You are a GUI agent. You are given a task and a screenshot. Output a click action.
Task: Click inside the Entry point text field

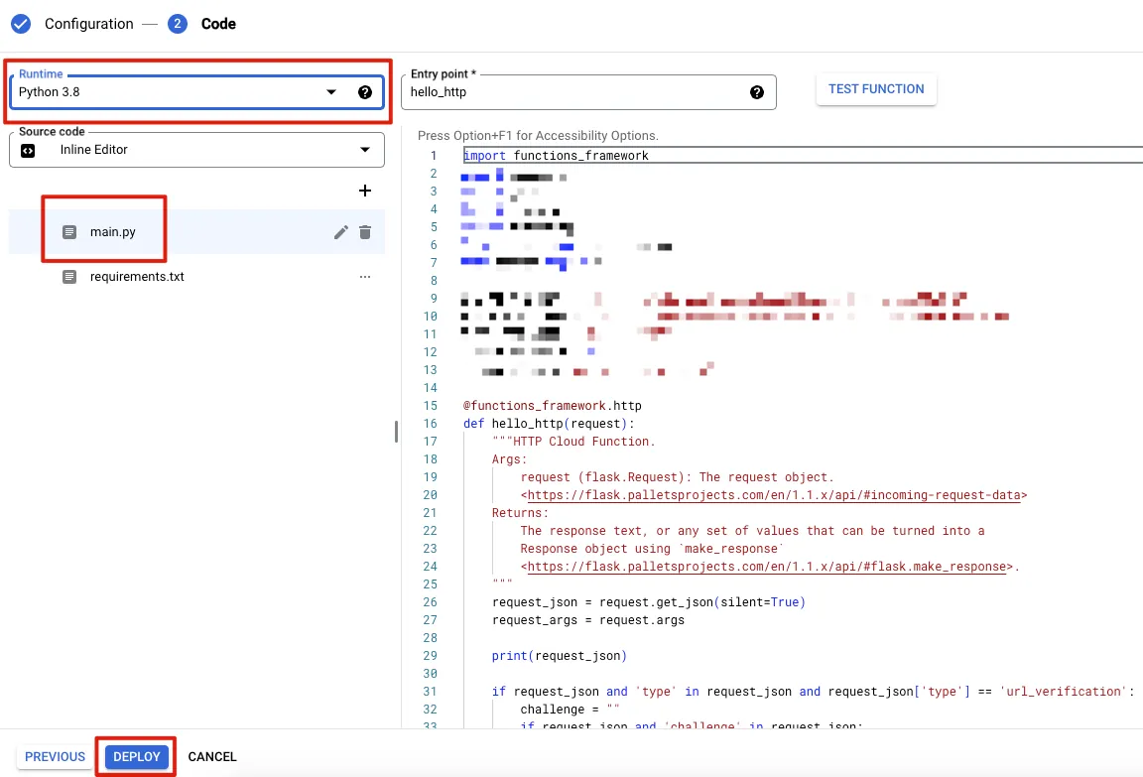pyautogui.click(x=575, y=92)
